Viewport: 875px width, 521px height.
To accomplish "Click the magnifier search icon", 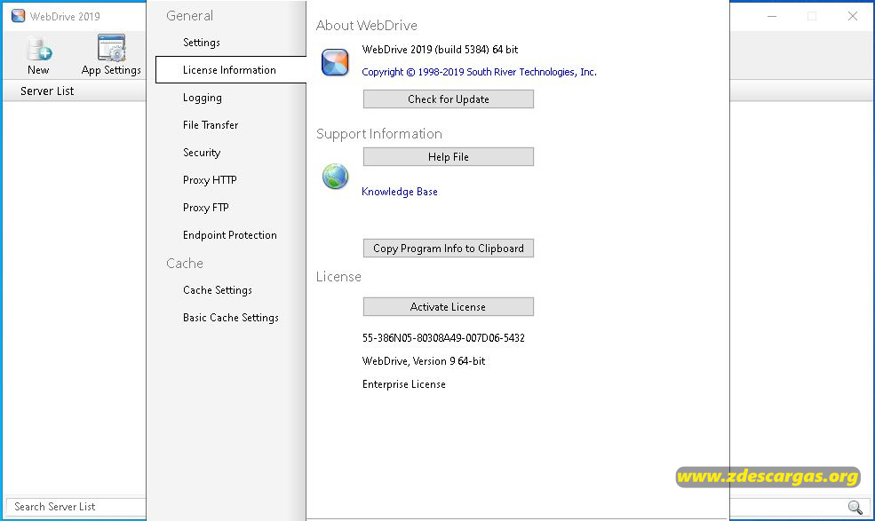I will 855,507.
